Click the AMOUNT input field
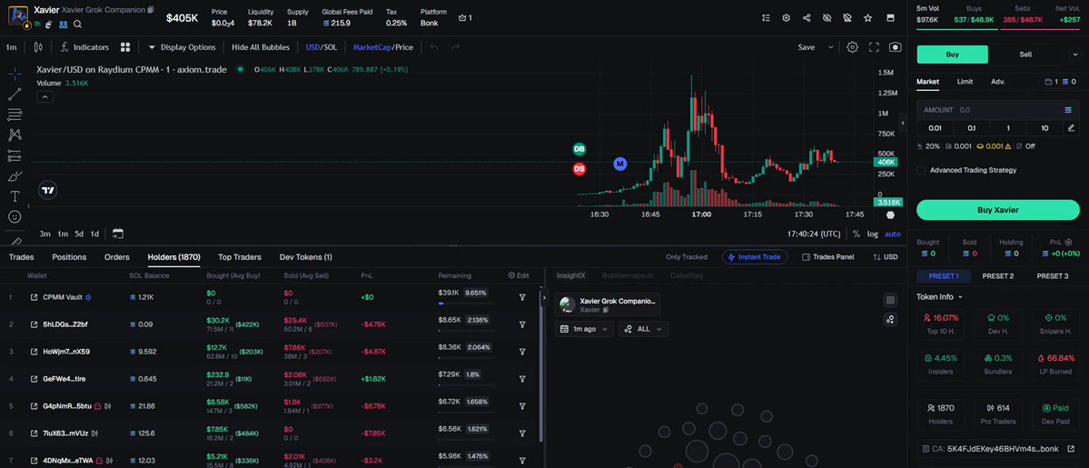The width and height of the screenshot is (1089, 468). tap(998, 110)
